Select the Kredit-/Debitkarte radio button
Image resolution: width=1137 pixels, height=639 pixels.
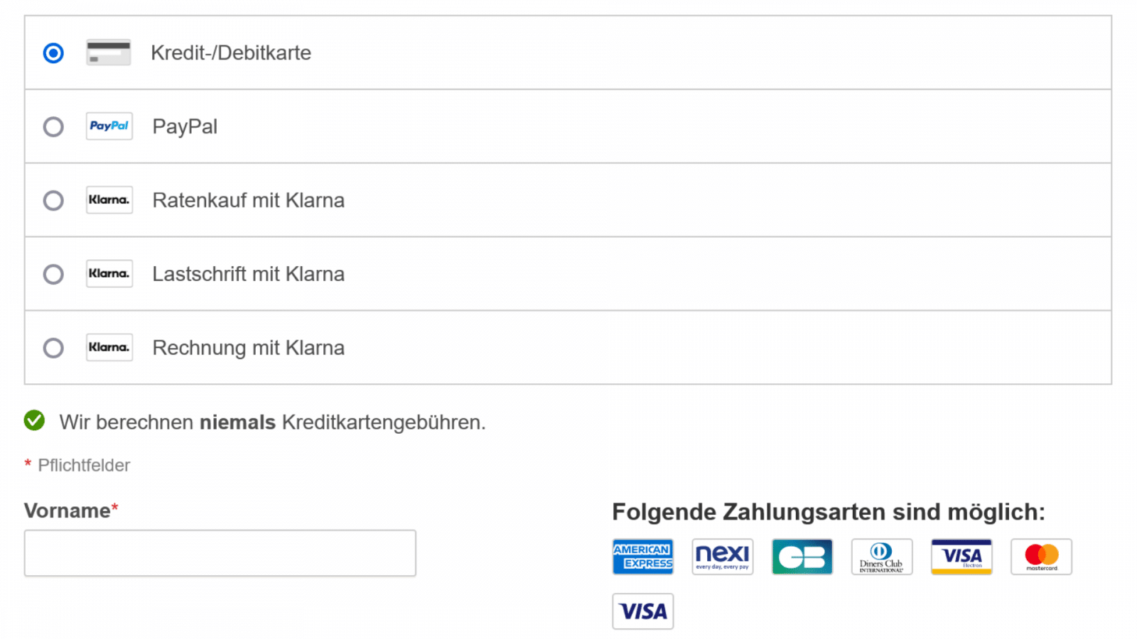coord(53,53)
